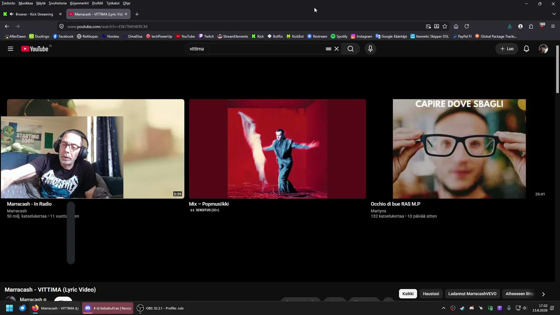Open the Firefox account icon

coord(520,26)
